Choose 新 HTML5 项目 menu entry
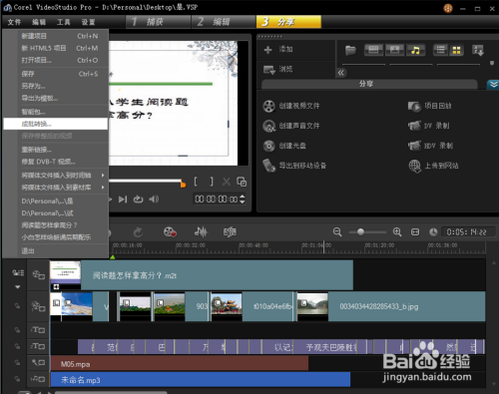This screenshot has height=394, width=499. tap(56, 48)
